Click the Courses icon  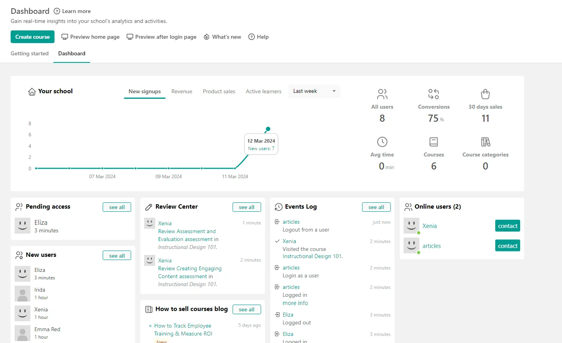(x=434, y=141)
